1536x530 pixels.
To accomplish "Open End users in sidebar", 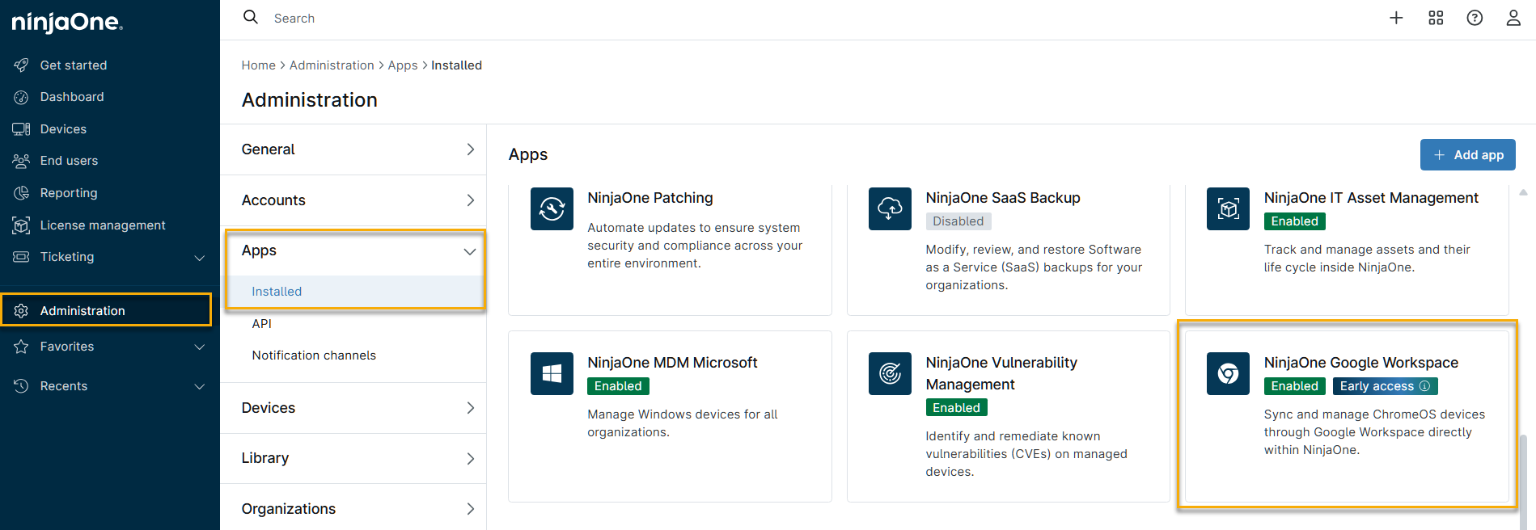I will coord(69,161).
